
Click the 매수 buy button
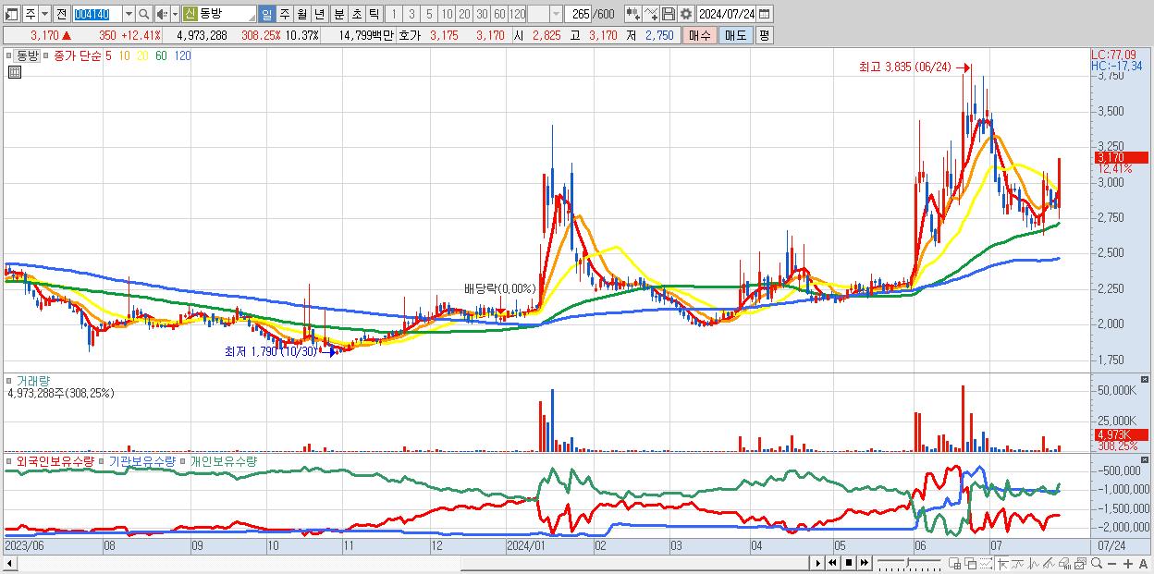point(700,35)
